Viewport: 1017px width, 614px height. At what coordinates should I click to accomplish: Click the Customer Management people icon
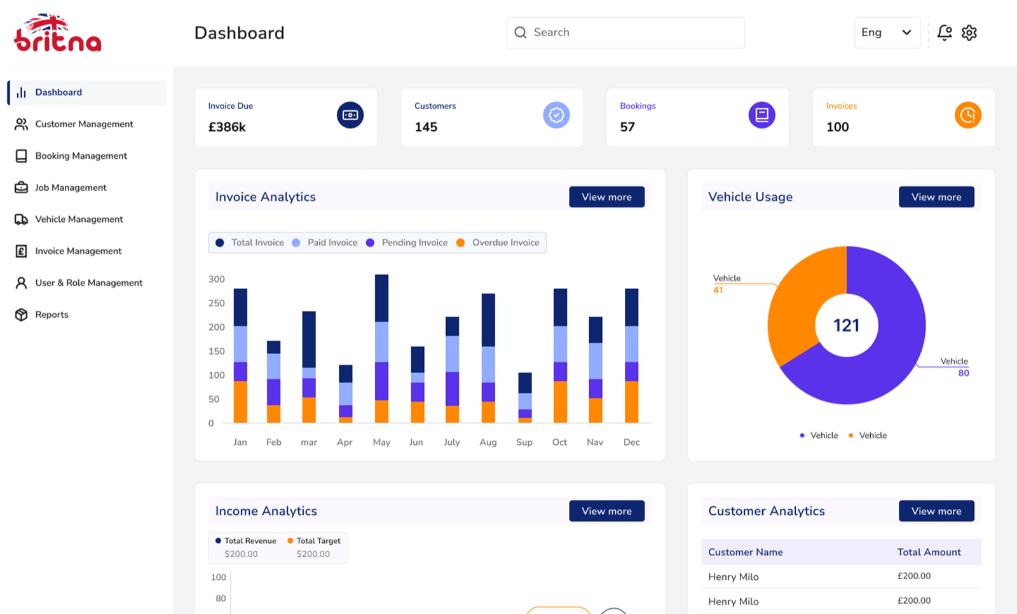[x=21, y=124]
